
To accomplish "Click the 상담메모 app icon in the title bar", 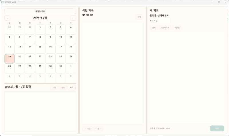I will click(x=2, y=2).
